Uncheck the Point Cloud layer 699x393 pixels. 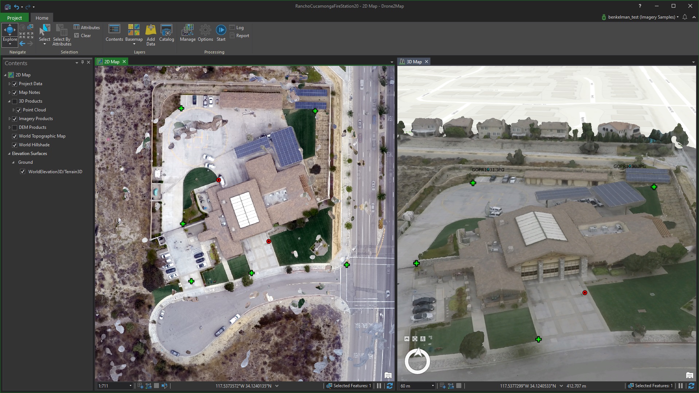pos(19,110)
